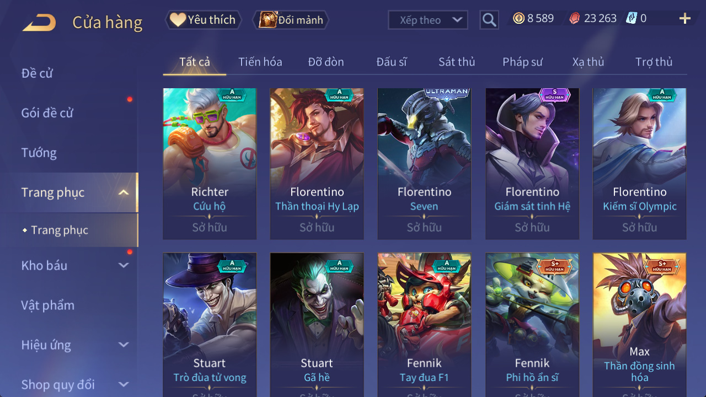Click the golden back arrow icon
The image size is (706, 397).
click(x=39, y=23)
